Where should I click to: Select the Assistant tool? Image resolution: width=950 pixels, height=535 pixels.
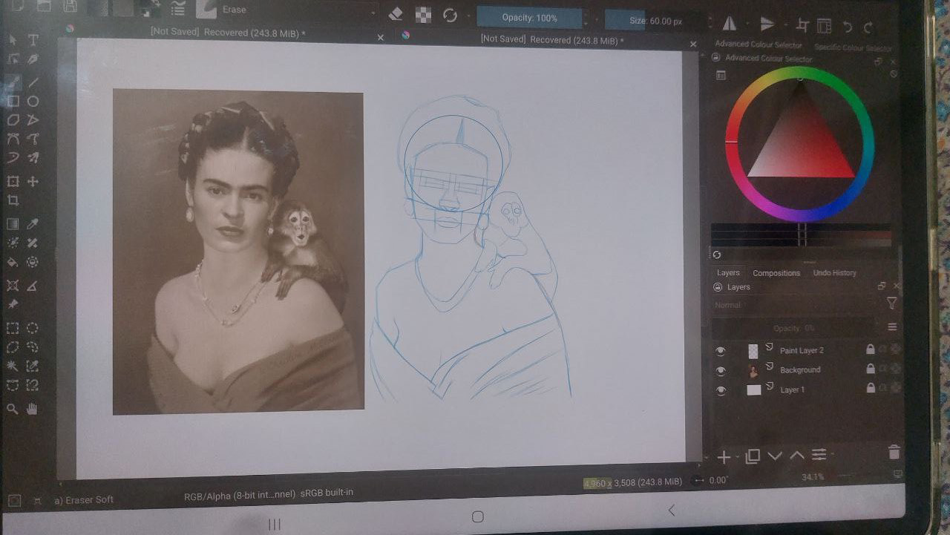(13, 285)
